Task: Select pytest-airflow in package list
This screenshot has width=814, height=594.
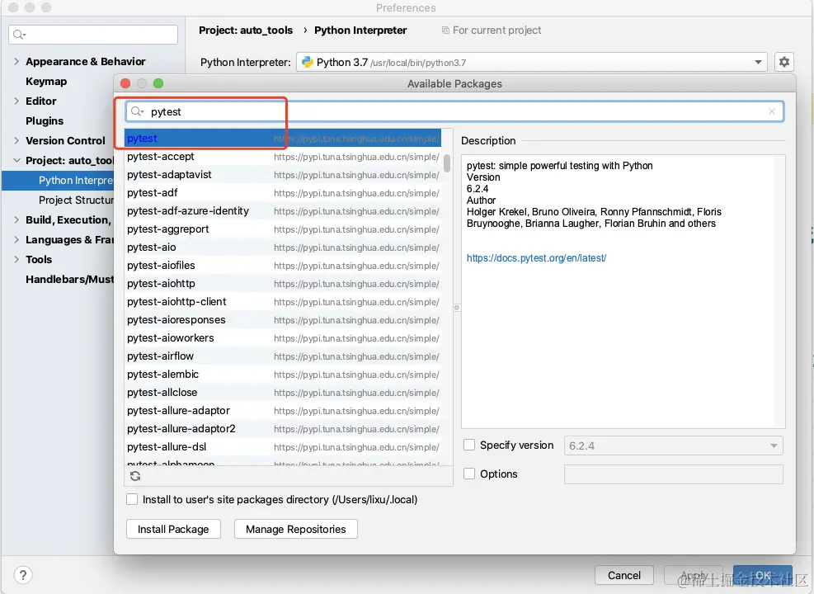Action: pos(283,356)
